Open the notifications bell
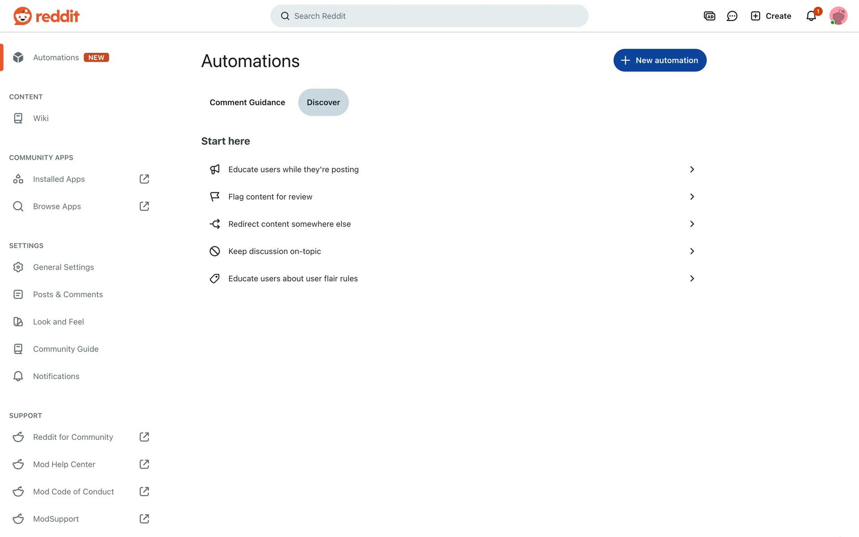 [811, 16]
